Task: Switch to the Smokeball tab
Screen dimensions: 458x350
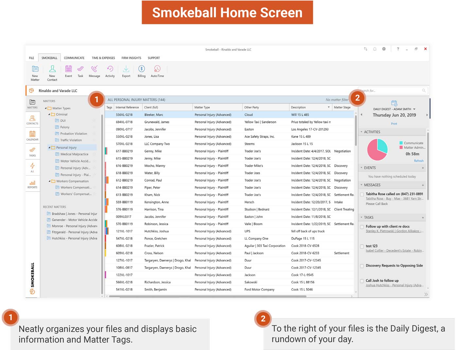Action: (49, 58)
